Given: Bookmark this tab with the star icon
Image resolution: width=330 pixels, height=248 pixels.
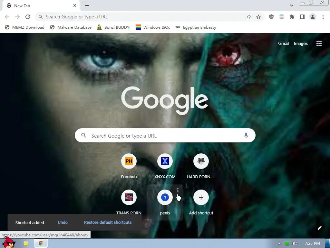Looking at the screenshot, I should tap(258, 17).
